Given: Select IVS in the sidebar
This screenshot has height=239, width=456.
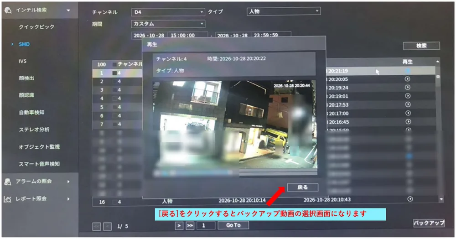Looking at the screenshot, I should [22, 62].
